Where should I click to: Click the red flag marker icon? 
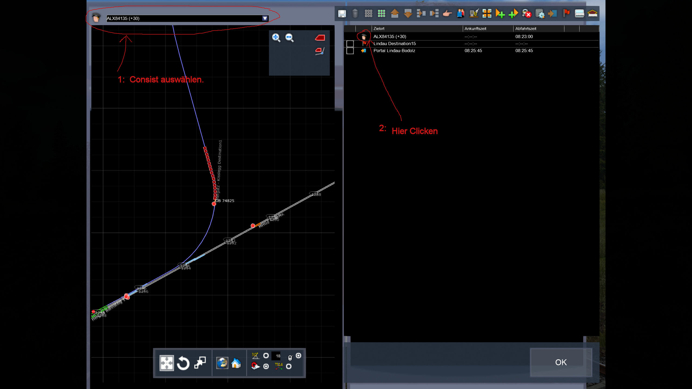click(x=566, y=13)
